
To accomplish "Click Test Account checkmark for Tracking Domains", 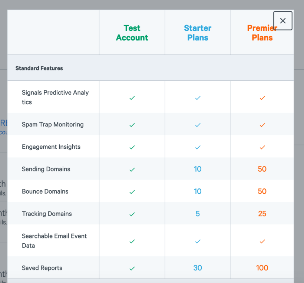I will coord(132,214).
